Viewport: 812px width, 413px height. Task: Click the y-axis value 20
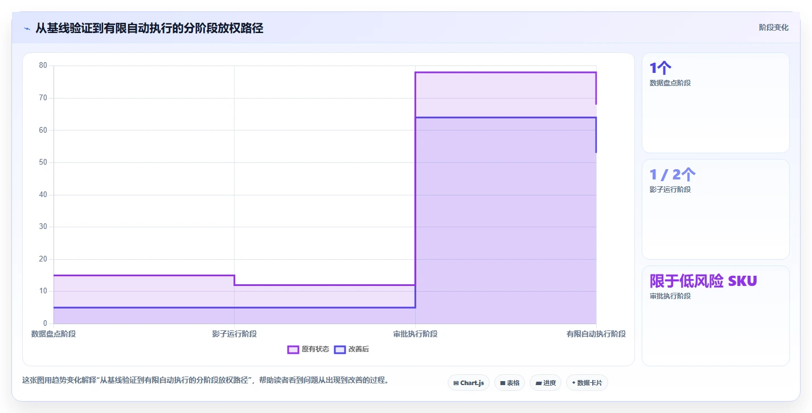coord(43,259)
